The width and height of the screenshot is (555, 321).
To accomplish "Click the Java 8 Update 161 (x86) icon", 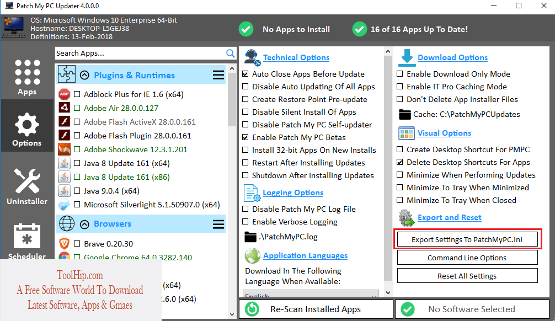I will pos(64,177).
